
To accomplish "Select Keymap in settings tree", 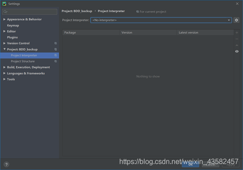I will pos(13,25).
